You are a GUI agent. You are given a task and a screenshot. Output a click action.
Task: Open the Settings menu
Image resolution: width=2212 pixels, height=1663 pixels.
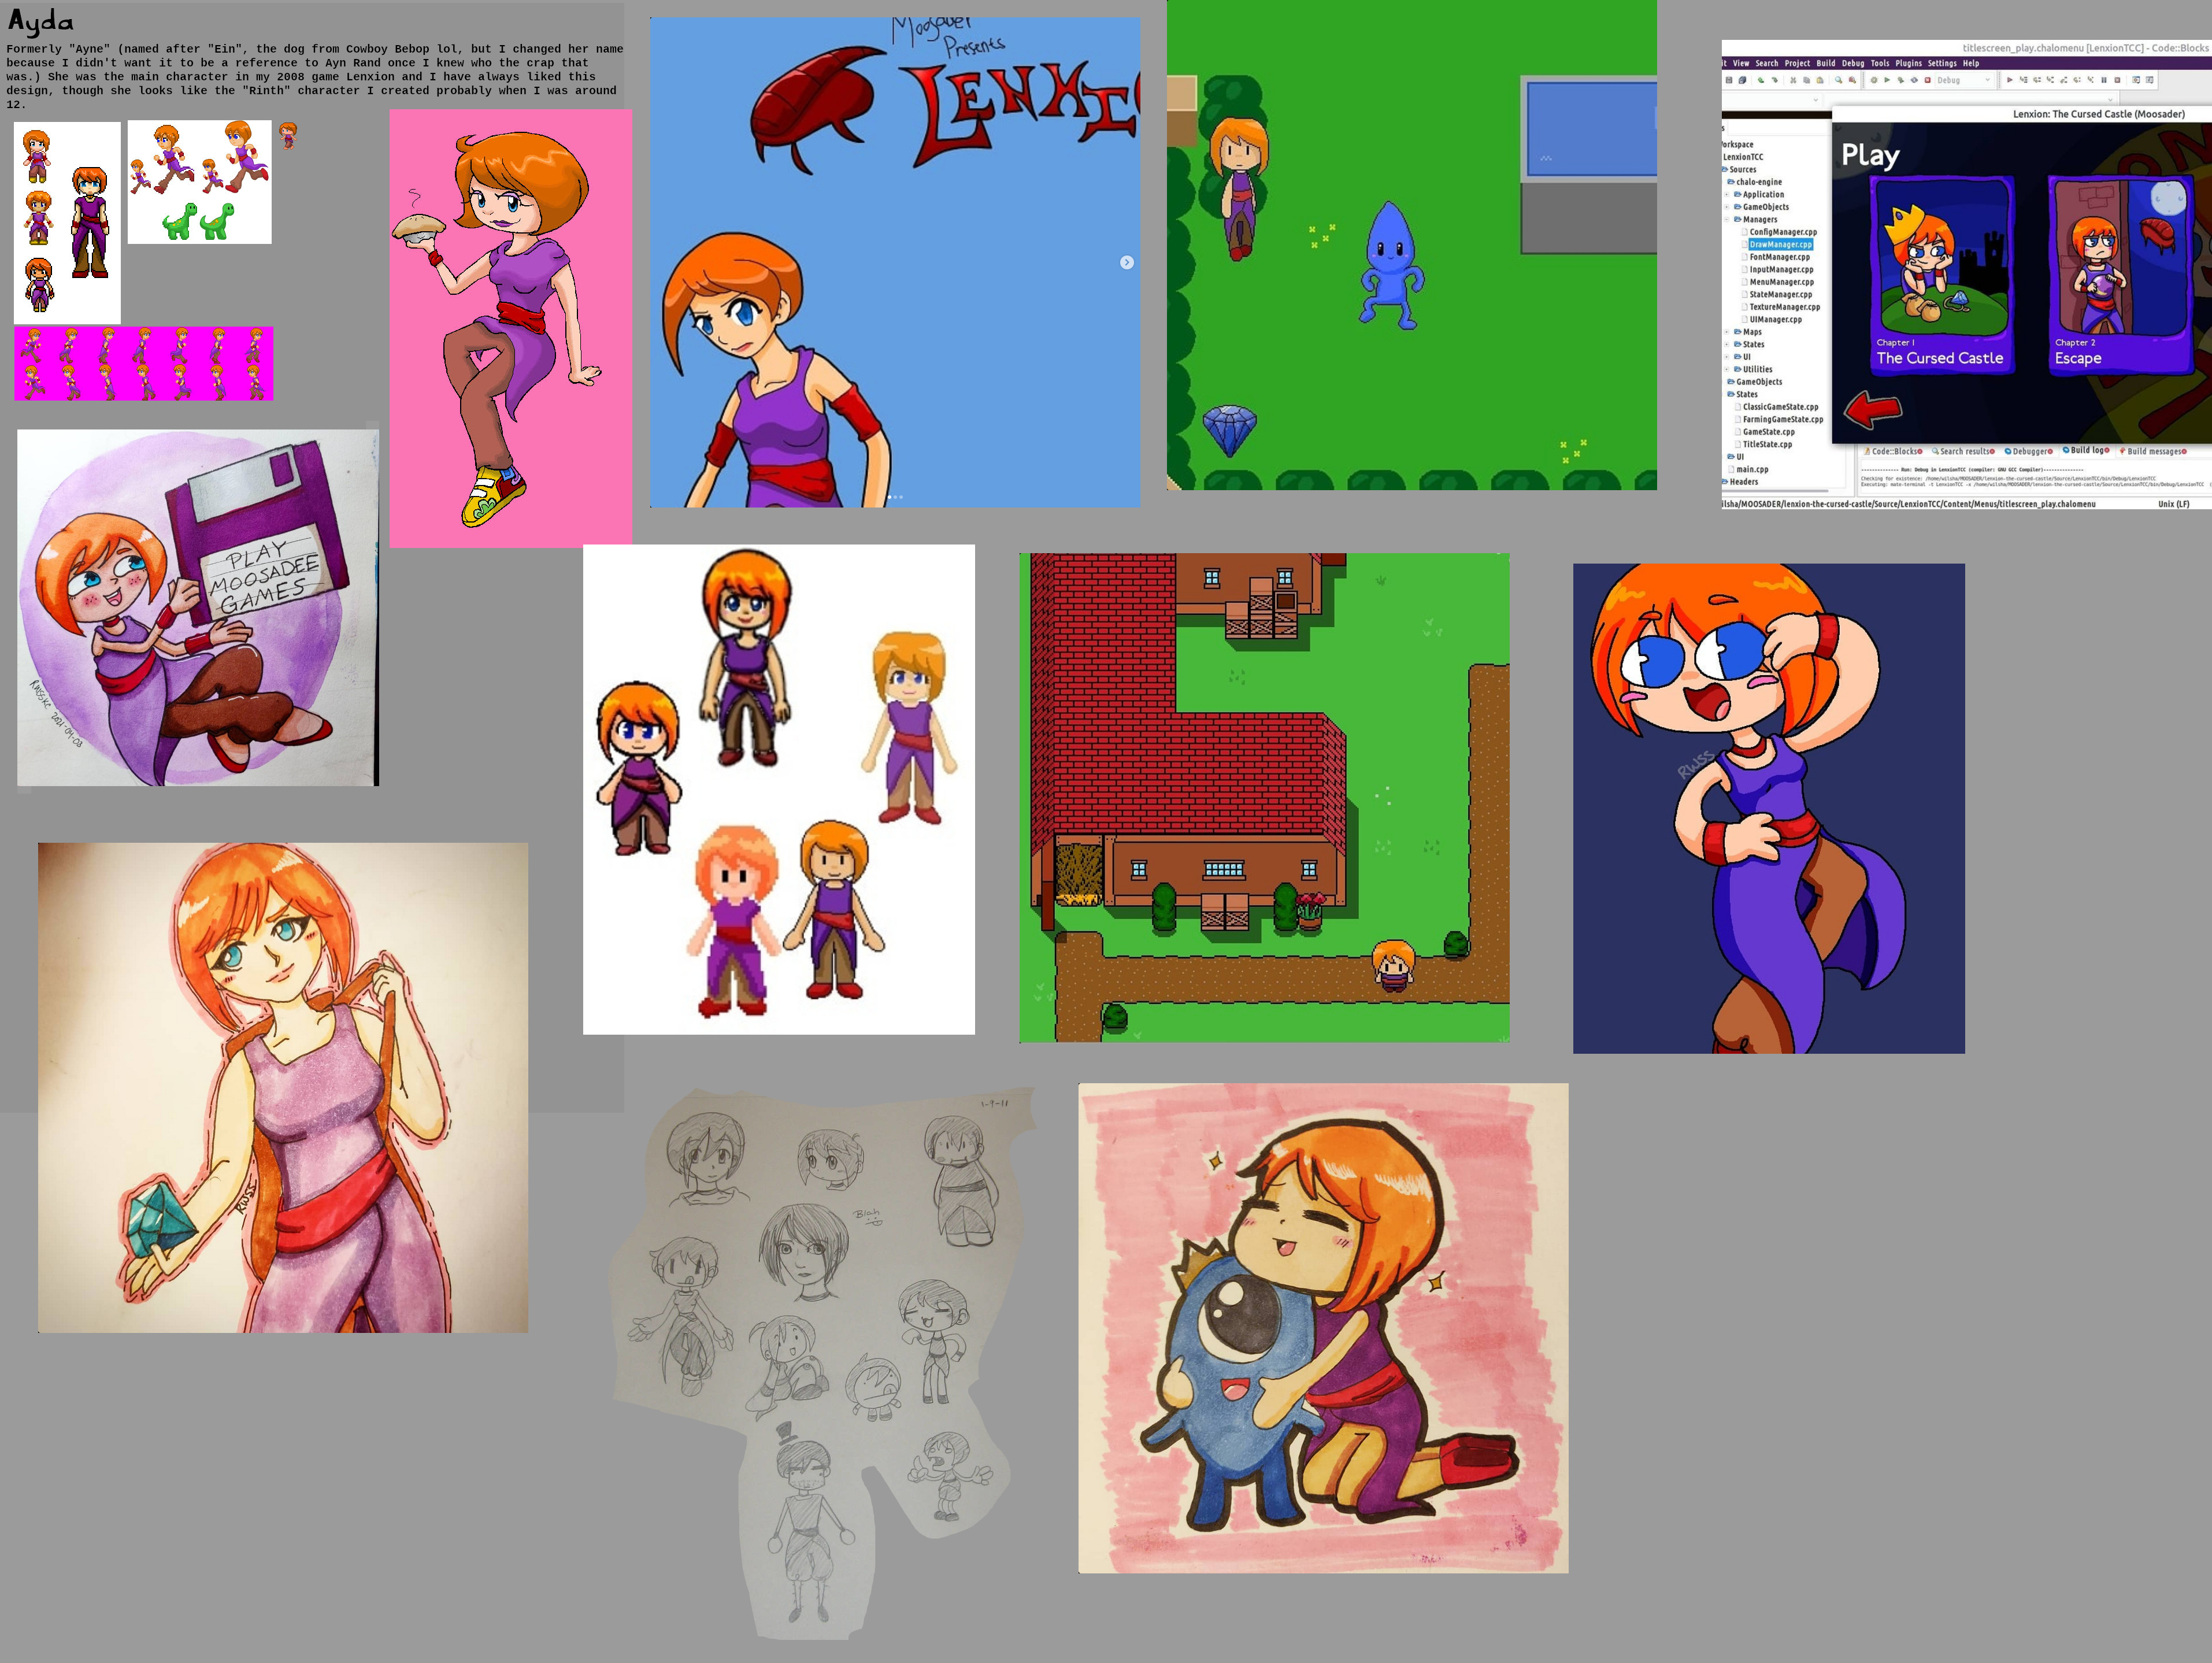(1942, 63)
